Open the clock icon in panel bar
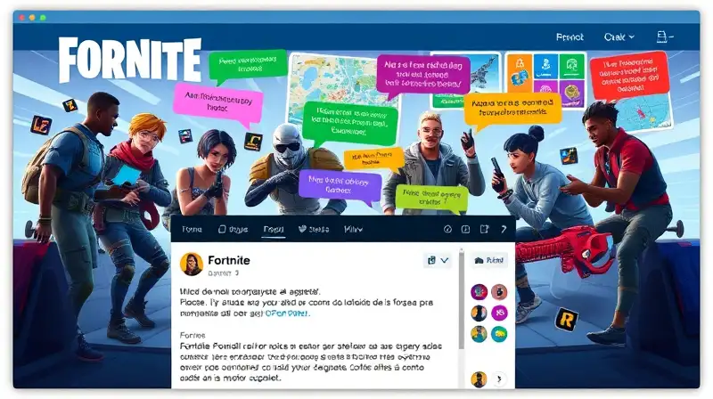The width and height of the screenshot is (713, 399). pyautogui.click(x=447, y=229)
